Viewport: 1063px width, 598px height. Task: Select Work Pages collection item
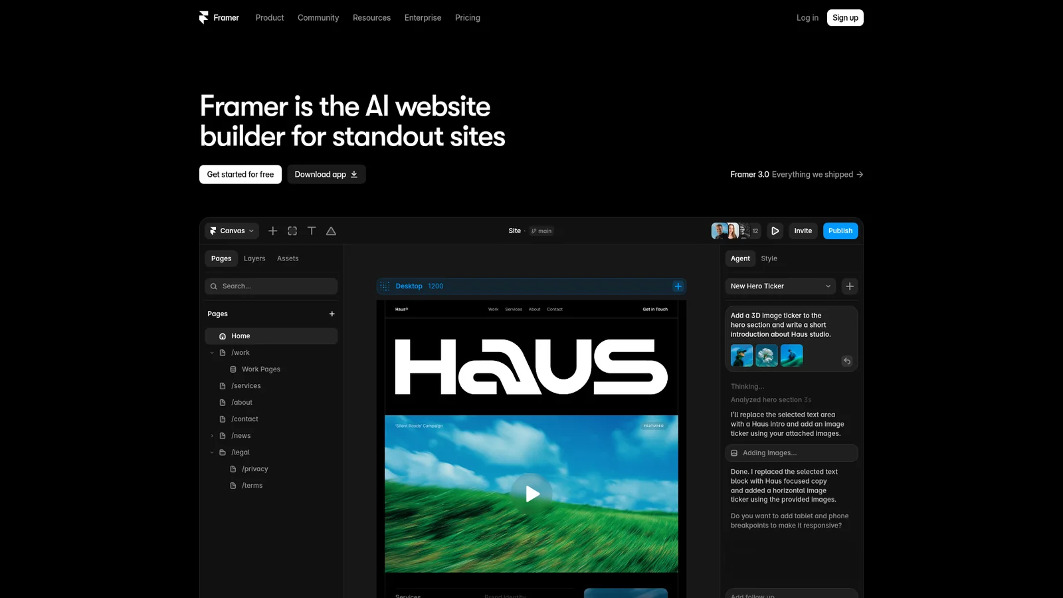(271, 369)
